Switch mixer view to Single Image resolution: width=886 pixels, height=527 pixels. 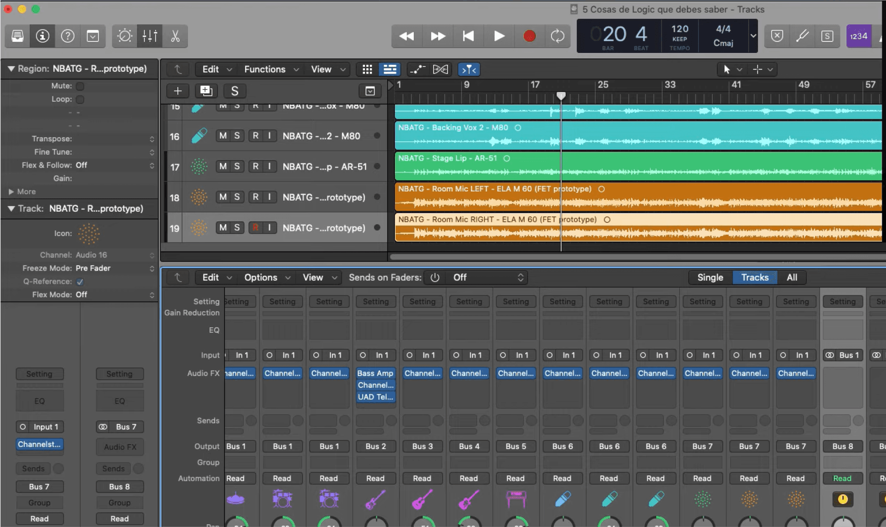pos(710,278)
